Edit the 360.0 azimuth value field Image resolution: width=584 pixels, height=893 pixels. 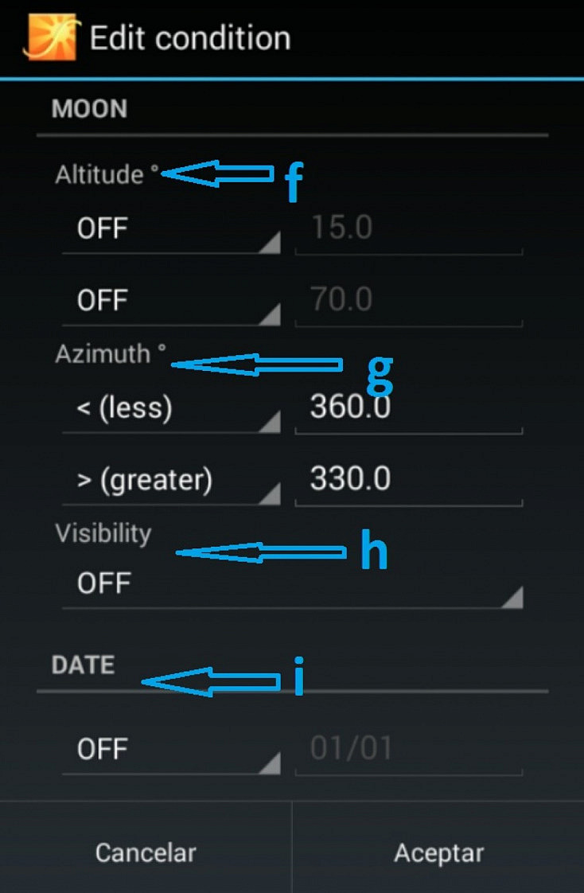pyautogui.click(x=409, y=408)
